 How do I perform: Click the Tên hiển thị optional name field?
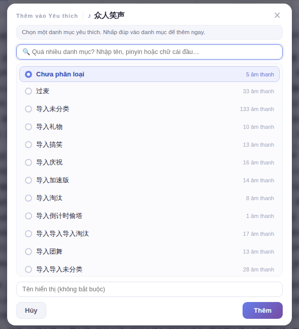tap(149, 289)
